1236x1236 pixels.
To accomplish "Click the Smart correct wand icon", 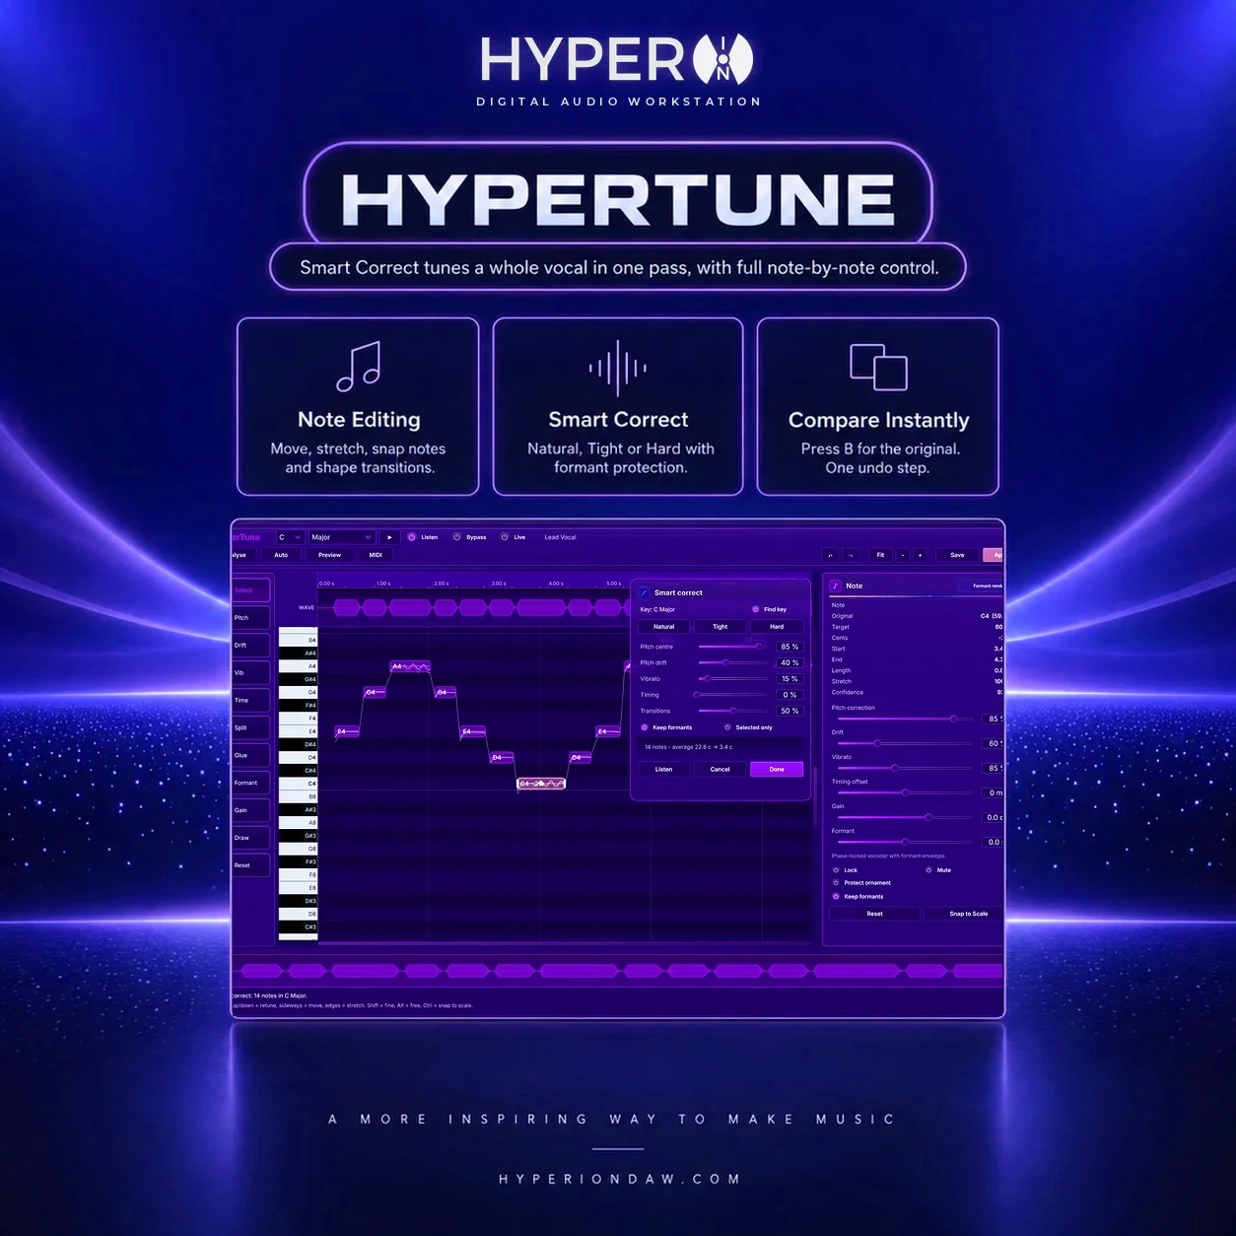I will pos(644,592).
